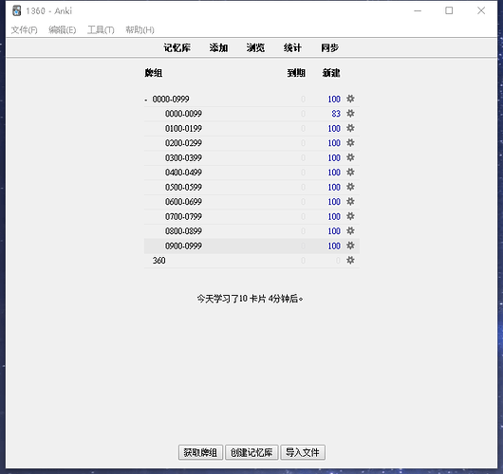Open options gear for deck 0000-0099
Image resolution: width=503 pixels, height=474 pixels.
[350, 114]
